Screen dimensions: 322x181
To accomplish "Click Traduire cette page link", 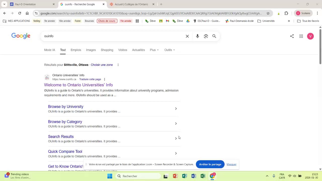I will tap(90, 79).
